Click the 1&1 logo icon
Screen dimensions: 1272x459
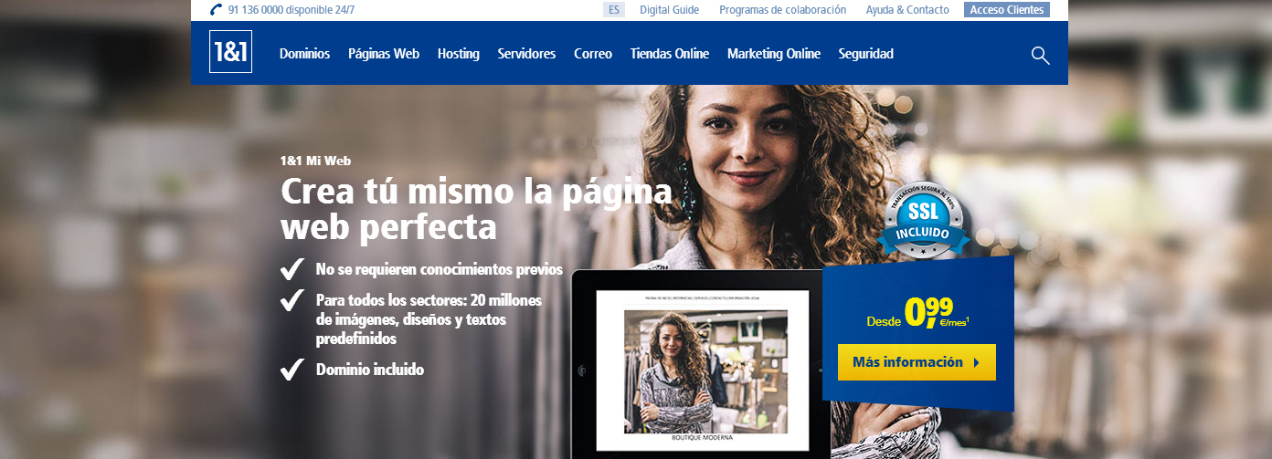coord(230,52)
